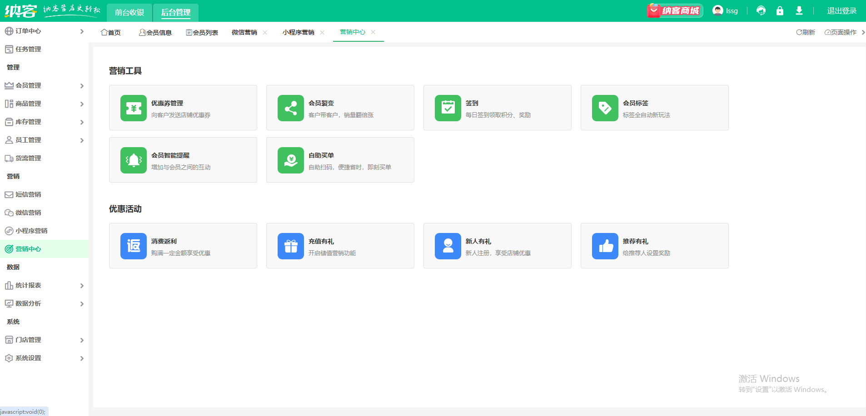The width and height of the screenshot is (866, 416).
Task: Click the recharge gift (充值有礼) gift icon
Action: tap(290, 246)
